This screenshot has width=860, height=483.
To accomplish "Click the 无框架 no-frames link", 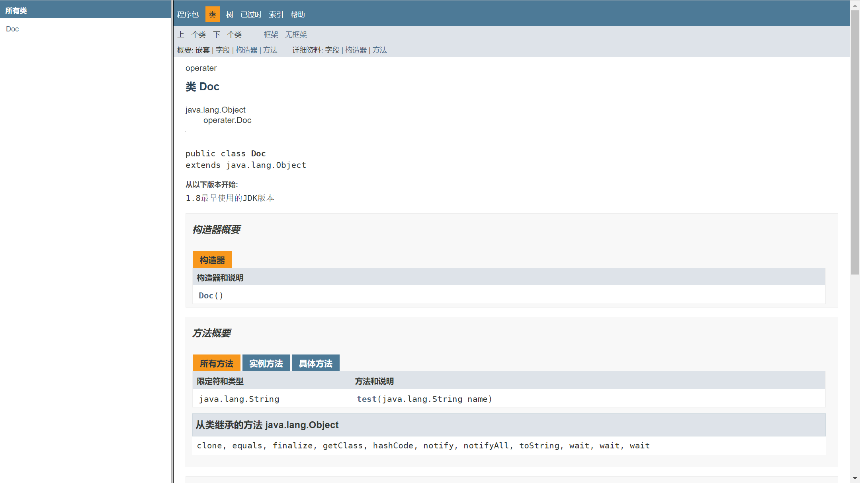I will [296, 35].
